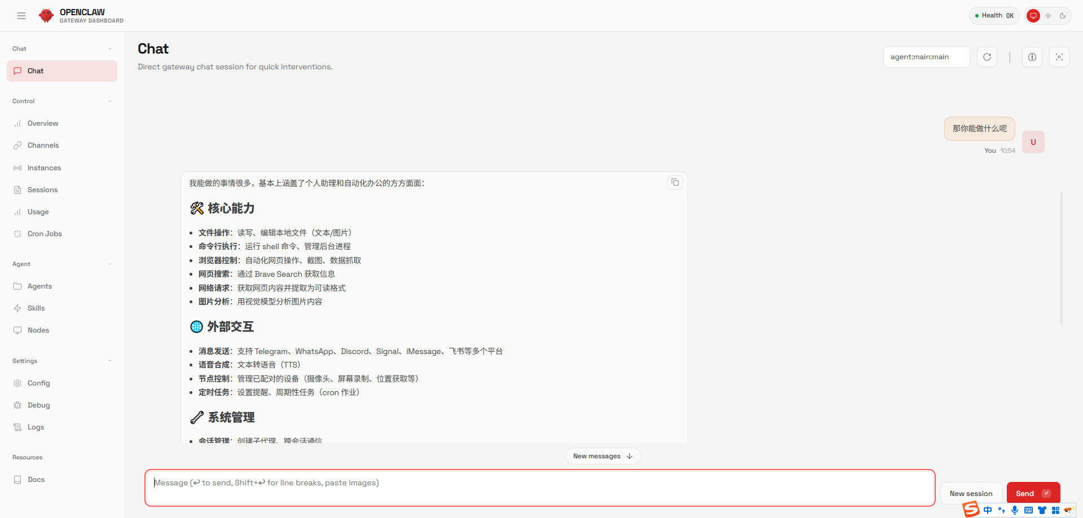Go to the Debug settings page
Image resolution: width=1083 pixels, height=518 pixels.
tap(38, 405)
